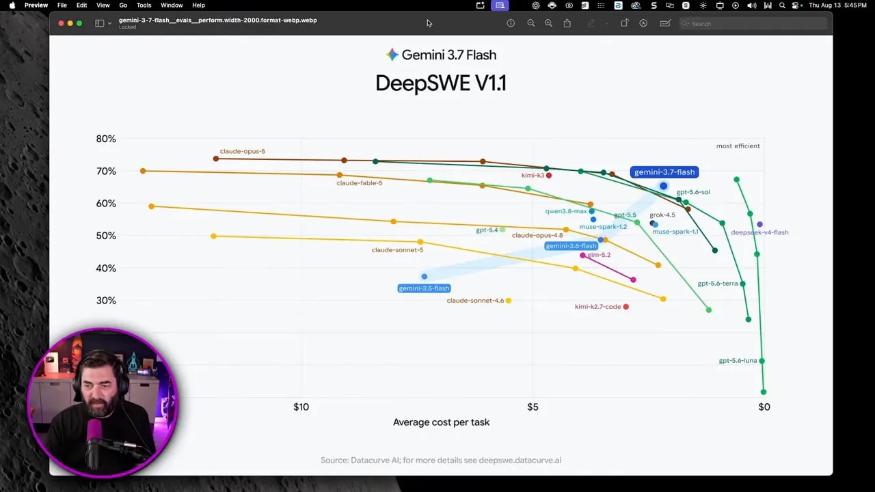Open the sound volume menu bar icon
This screenshot has width=875, height=492.
tap(752, 5)
